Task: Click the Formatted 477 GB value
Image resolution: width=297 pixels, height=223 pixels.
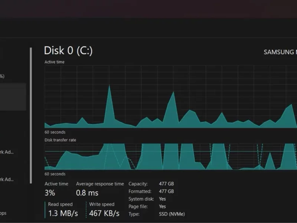Action: (x=166, y=191)
